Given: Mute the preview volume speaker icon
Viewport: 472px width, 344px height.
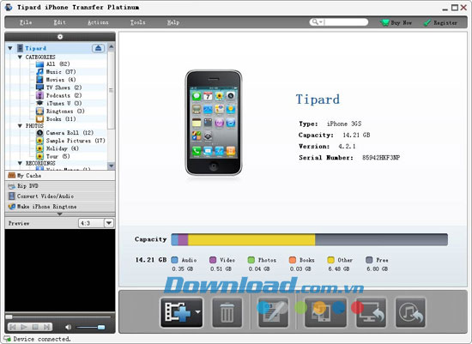Looking at the screenshot, I should pos(68,327).
